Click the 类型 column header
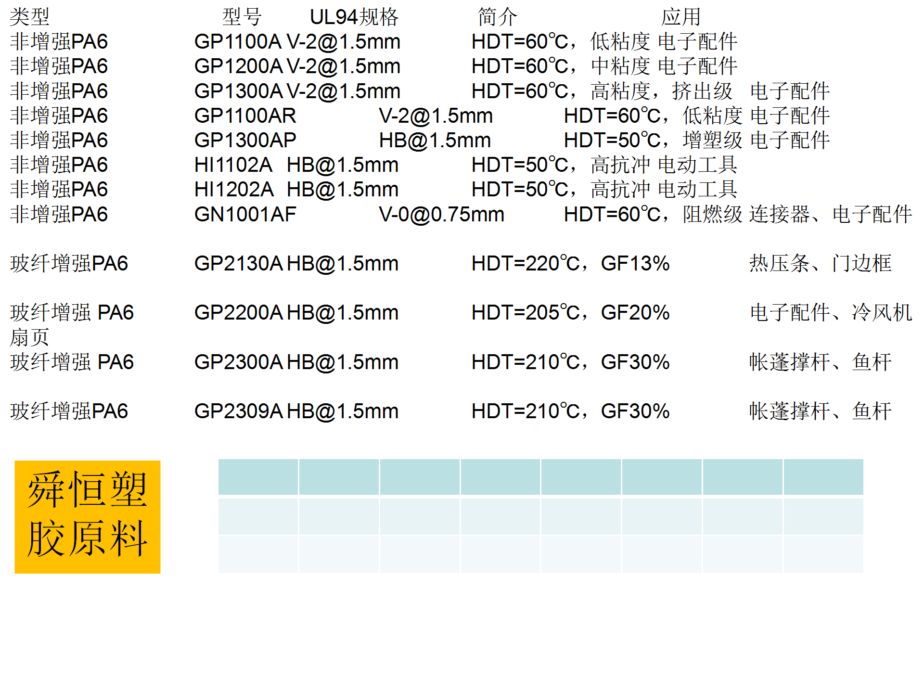The image size is (924, 693). [x=29, y=17]
